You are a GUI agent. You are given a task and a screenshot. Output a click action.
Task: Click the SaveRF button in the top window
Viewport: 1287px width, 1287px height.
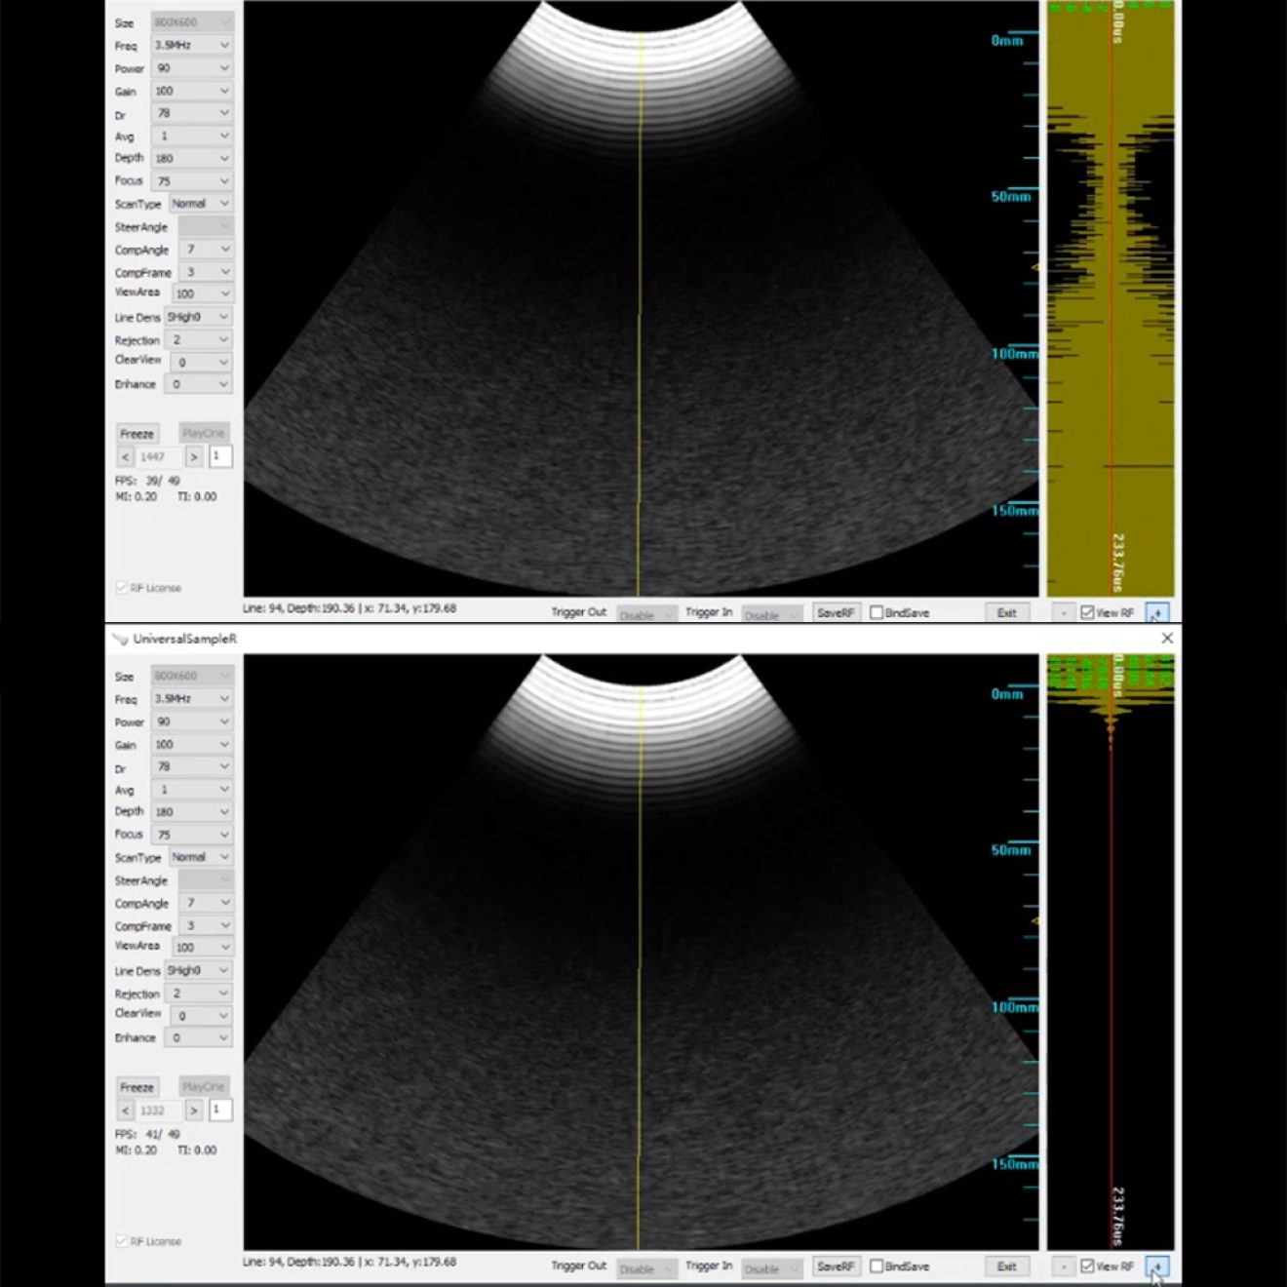836,612
